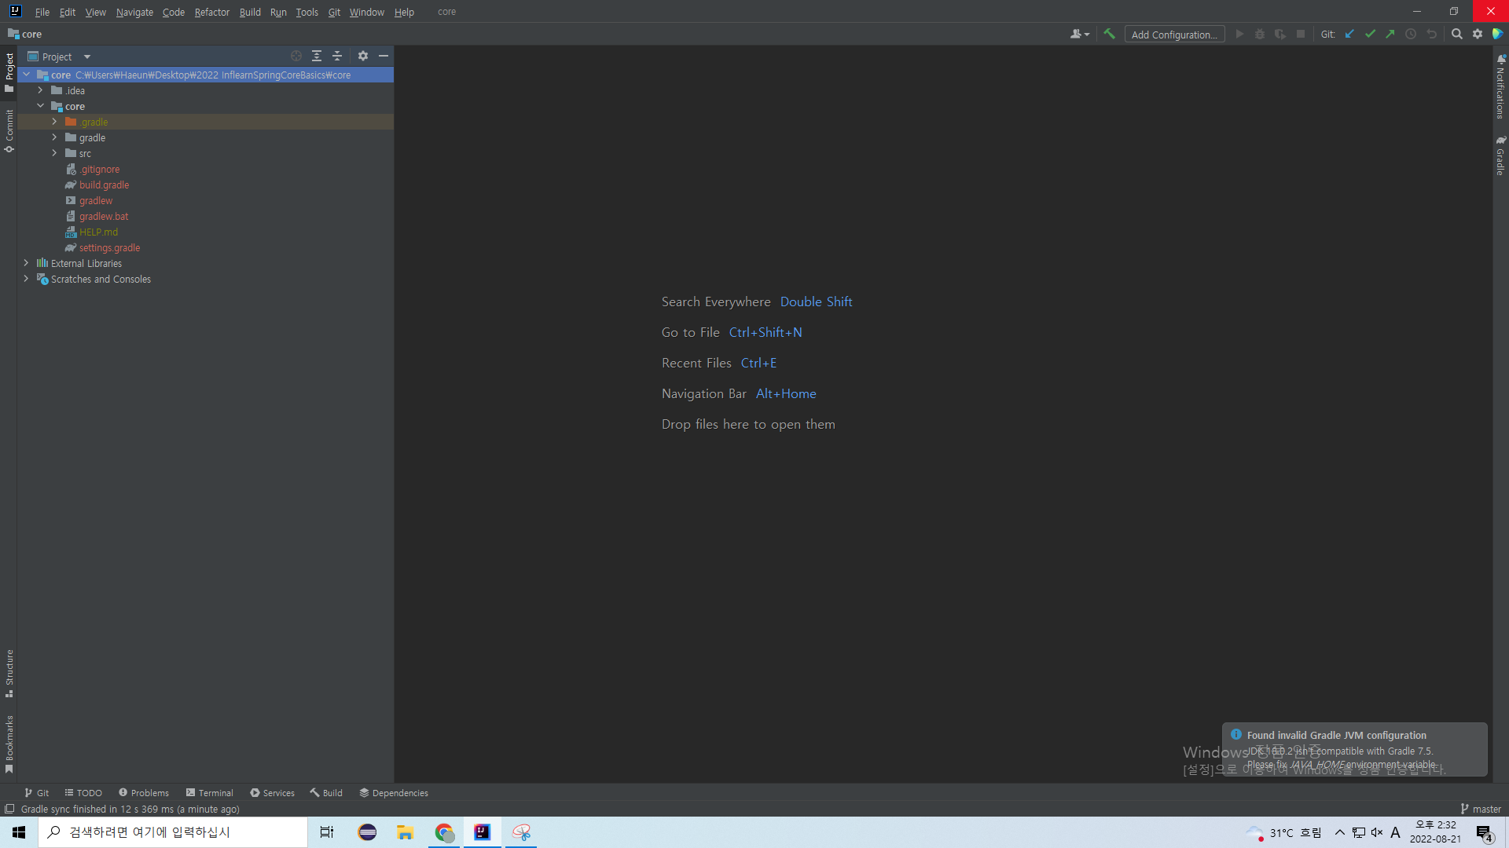Expand the src folder
The width and height of the screenshot is (1509, 848).
[54, 153]
